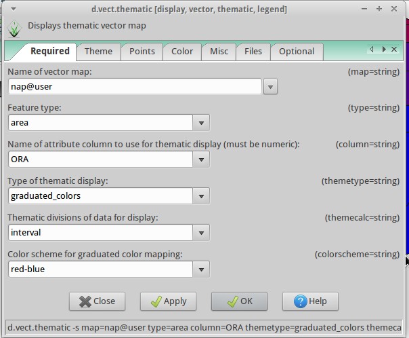
Task: Close the current notebook tab with the X icon
Action: (394, 49)
